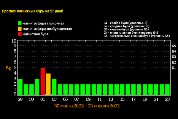The height and width of the screenshot is (119, 178).
Task: Select the green bar above date 05
Action: (x=66, y=90)
